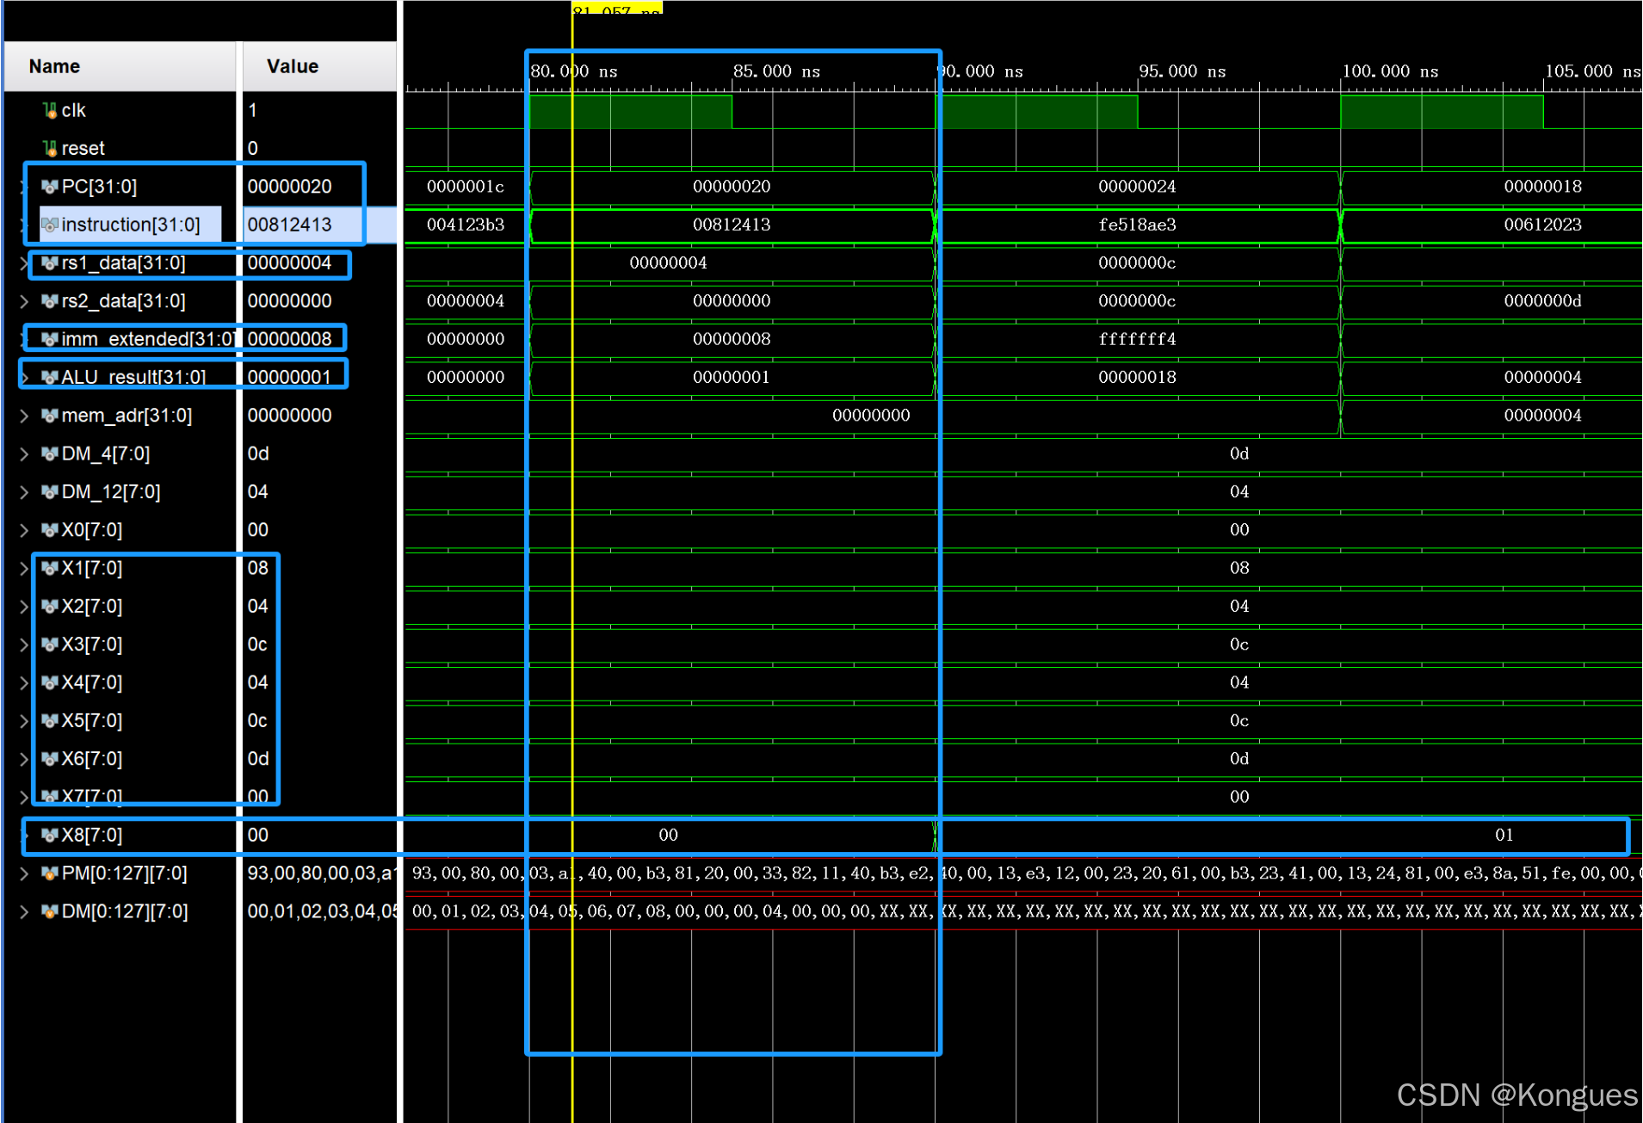
Task: Click the instruction value 00812413 in Value column
Action: 289,225
